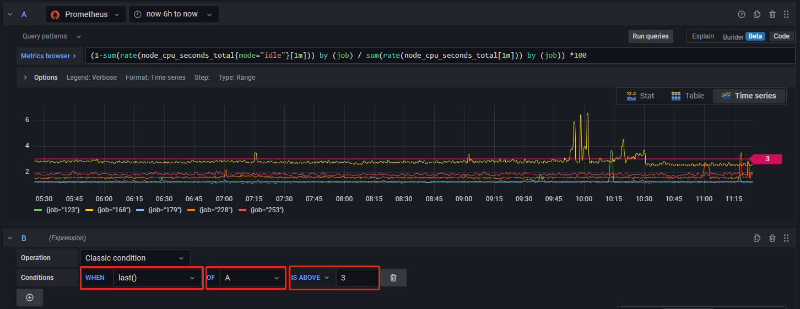Open the now-6h to now time range dropdown
The height and width of the screenshot is (309, 800).
tap(173, 14)
